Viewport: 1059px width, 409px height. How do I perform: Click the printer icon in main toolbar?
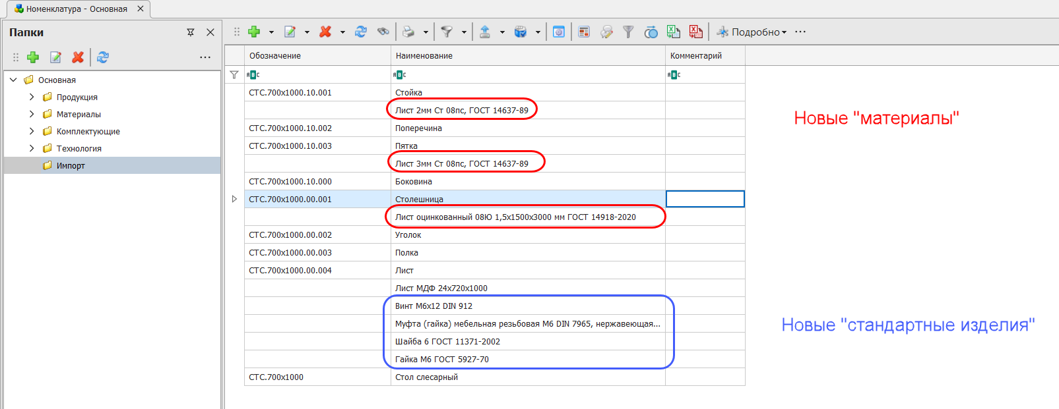coord(408,32)
